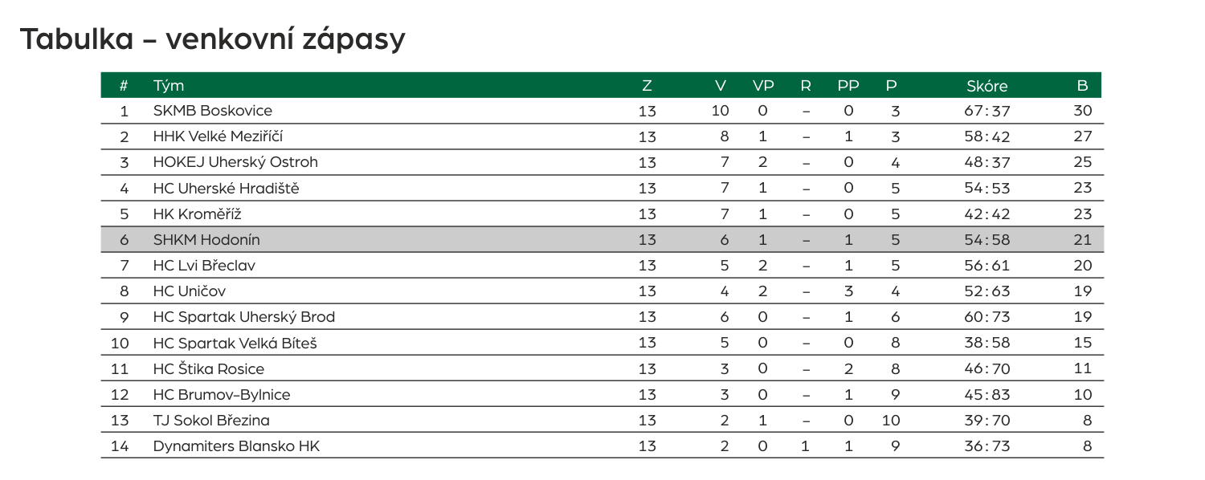Click the B points column header
Image resolution: width=1205 pixels, height=480 pixels.
1082,86
